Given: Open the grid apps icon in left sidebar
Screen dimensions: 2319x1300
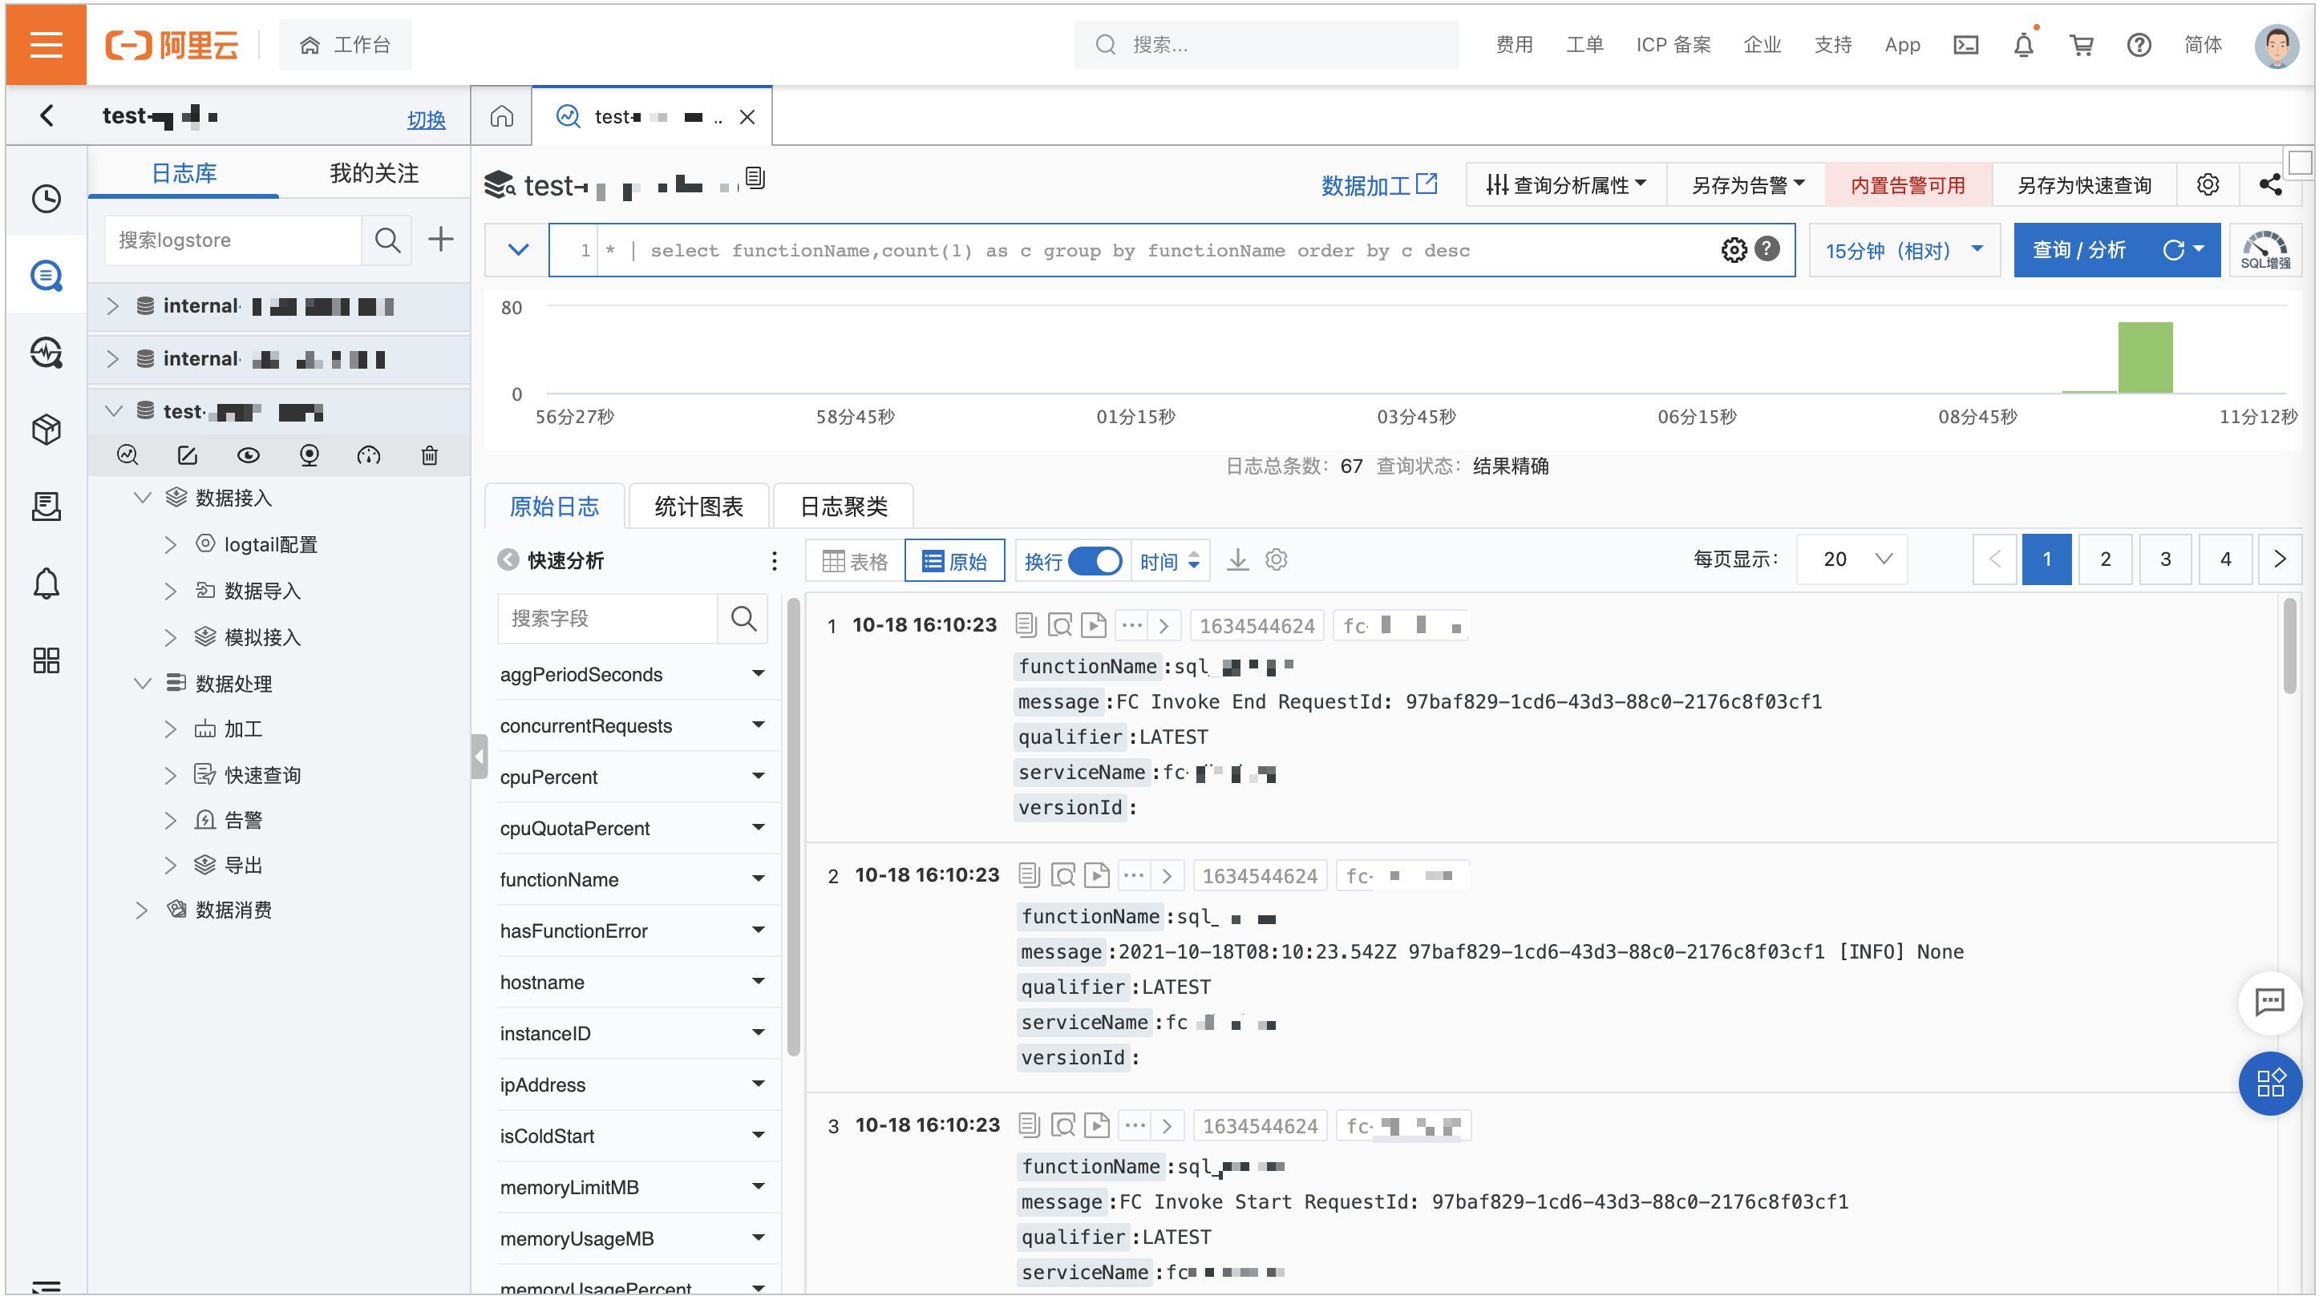Looking at the screenshot, I should [46, 660].
